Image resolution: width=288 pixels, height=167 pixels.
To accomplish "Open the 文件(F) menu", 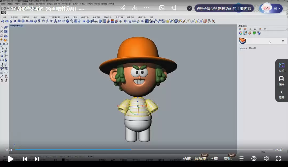I will (x=3, y=4).
